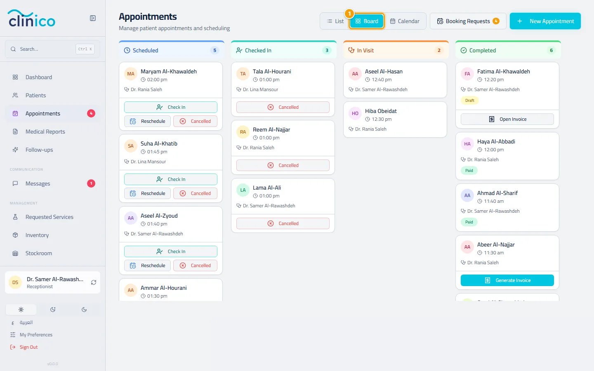Create a New Appointment

(x=545, y=21)
